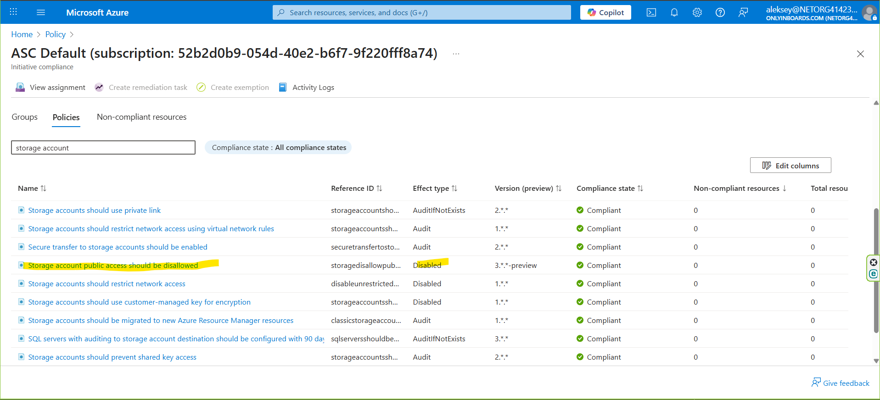Screen dimensions: 880x400
Task: Open Activity Logs
Action: [306, 87]
